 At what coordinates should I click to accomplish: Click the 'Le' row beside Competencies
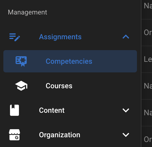click(x=147, y=59)
